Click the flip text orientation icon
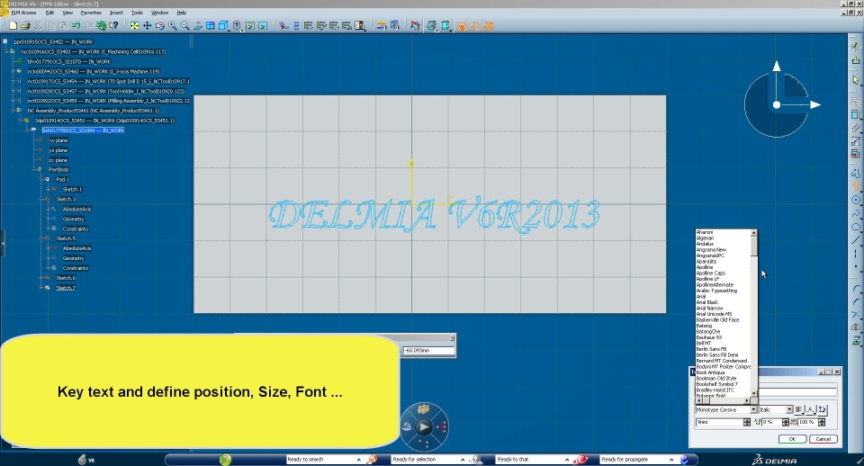Screen dimensions: 864x466 [x=822, y=409]
